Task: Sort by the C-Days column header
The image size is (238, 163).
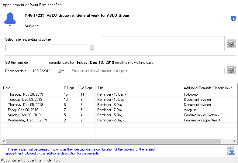Action: tap(70, 88)
